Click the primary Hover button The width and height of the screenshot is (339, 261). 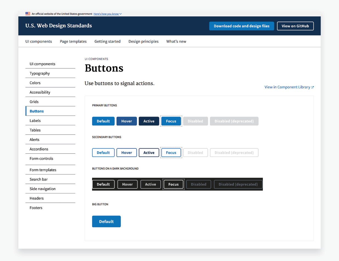[127, 121]
